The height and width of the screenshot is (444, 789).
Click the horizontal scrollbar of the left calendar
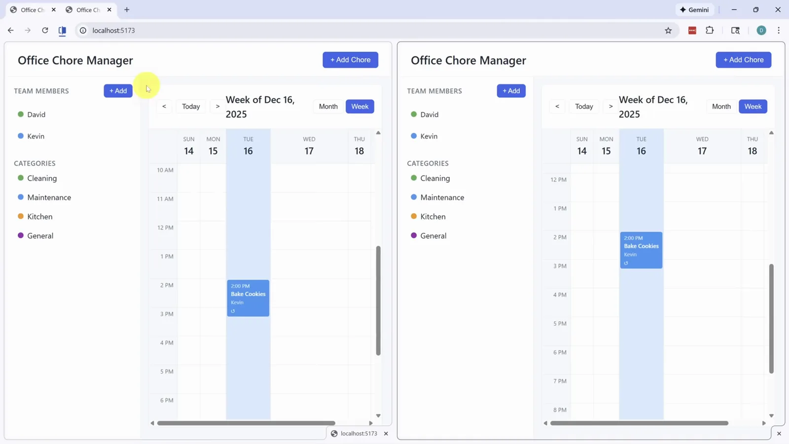click(246, 423)
